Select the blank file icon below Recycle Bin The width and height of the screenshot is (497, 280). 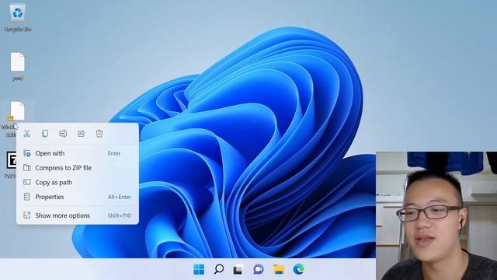[17, 66]
